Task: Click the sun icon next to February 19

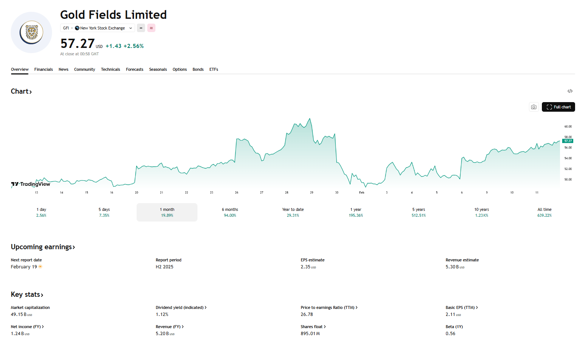Action: (x=41, y=267)
